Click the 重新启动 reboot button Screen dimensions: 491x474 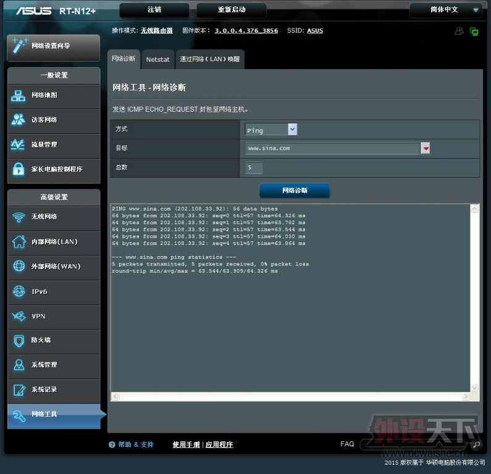232,10
